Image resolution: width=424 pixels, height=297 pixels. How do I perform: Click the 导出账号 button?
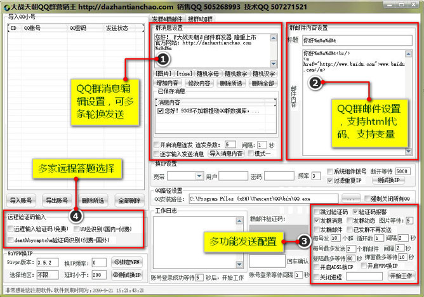[x=56, y=201]
